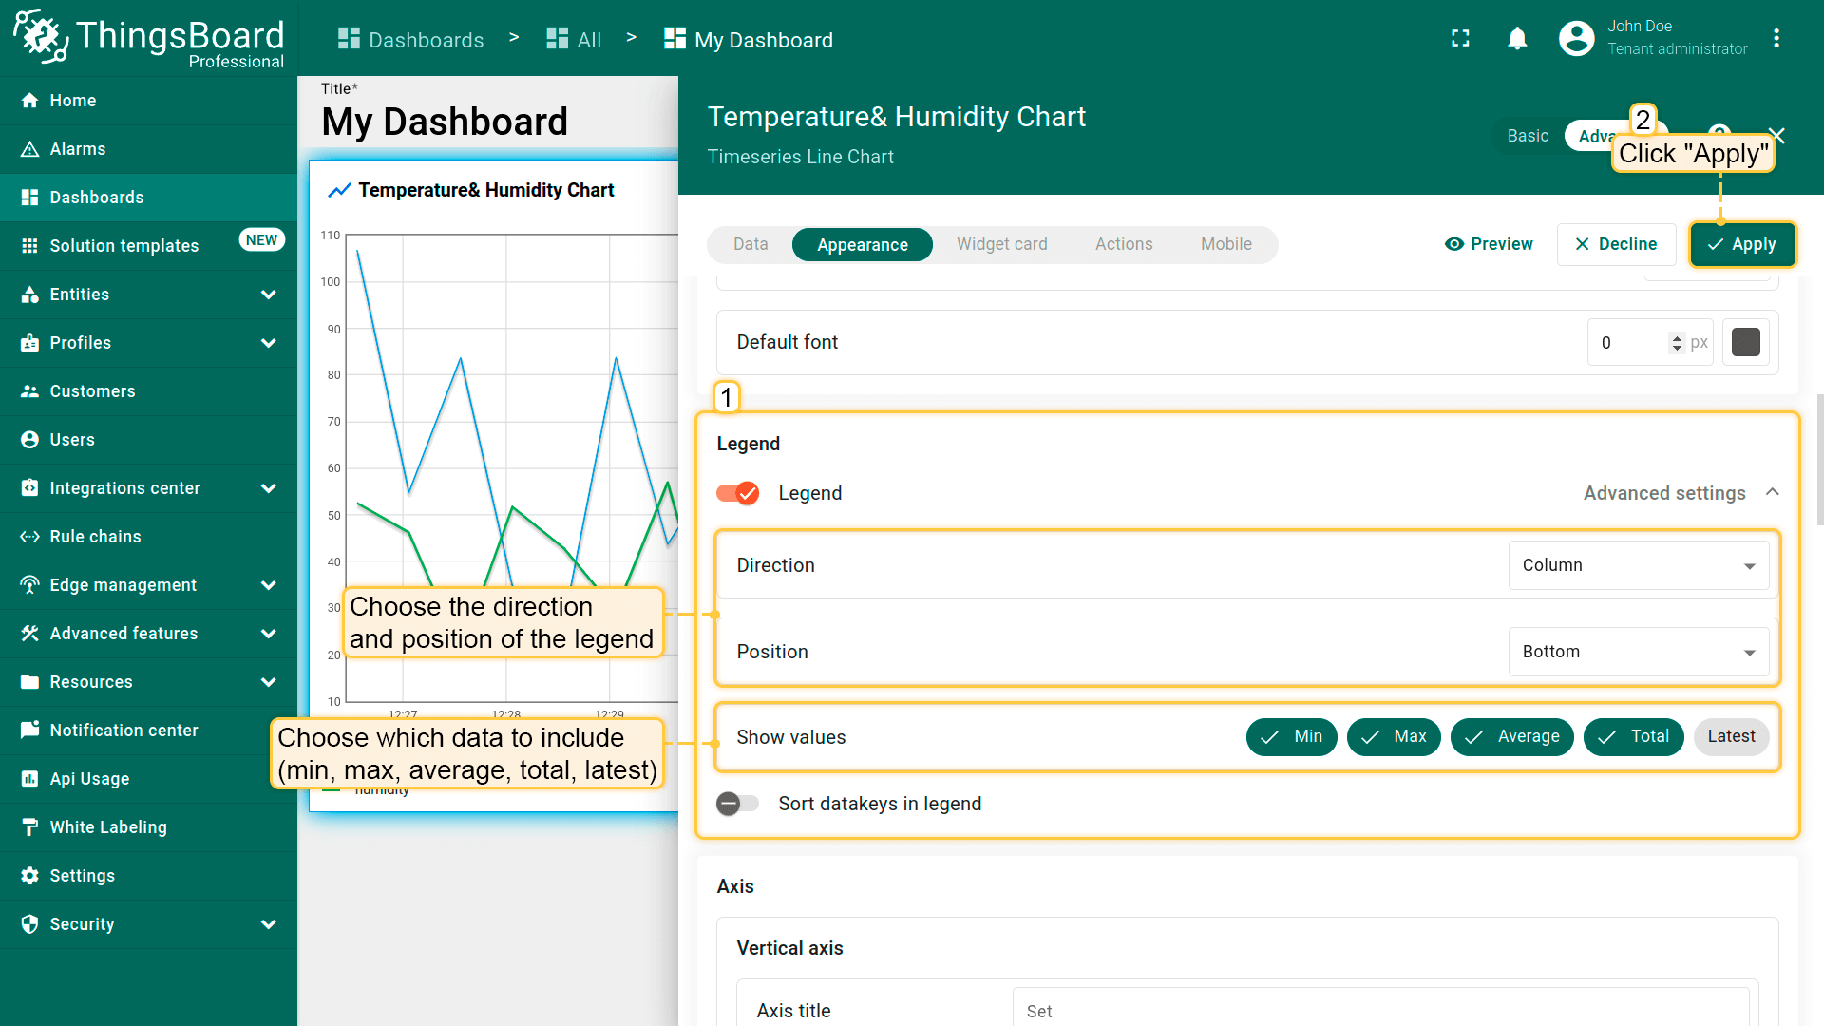The width and height of the screenshot is (1824, 1026).
Task: Click the Decline button
Action: point(1615,245)
